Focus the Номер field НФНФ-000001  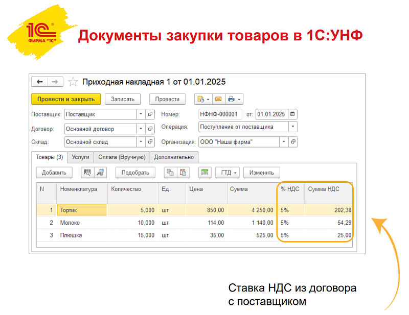pos(220,114)
